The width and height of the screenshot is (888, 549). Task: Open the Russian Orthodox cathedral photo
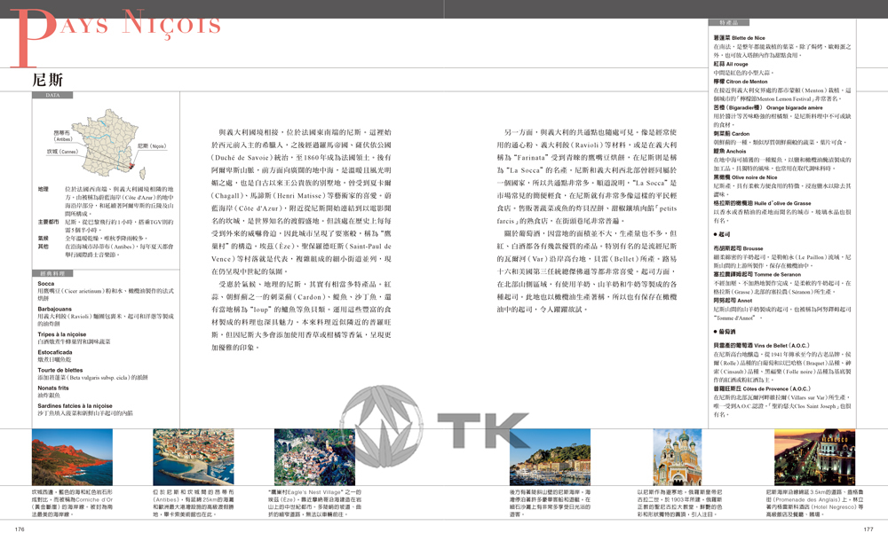click(x=677, y=458)
